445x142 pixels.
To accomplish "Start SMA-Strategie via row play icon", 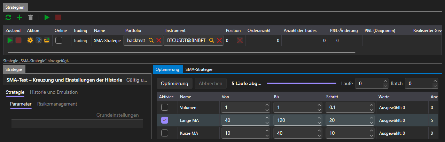I will click(x=10, y=40).
